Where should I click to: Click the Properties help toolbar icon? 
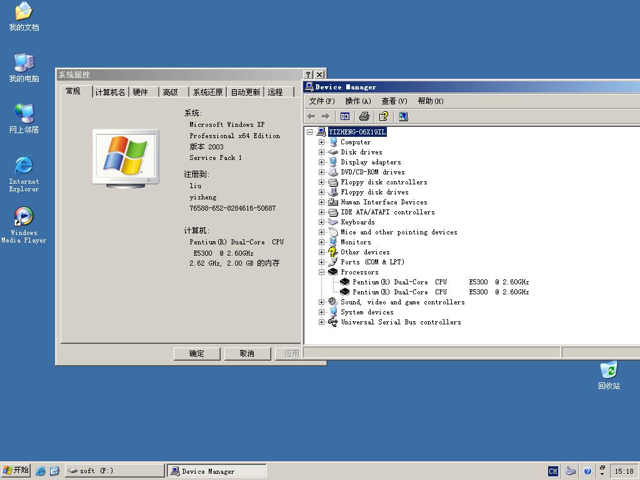(x=384, y=116)
